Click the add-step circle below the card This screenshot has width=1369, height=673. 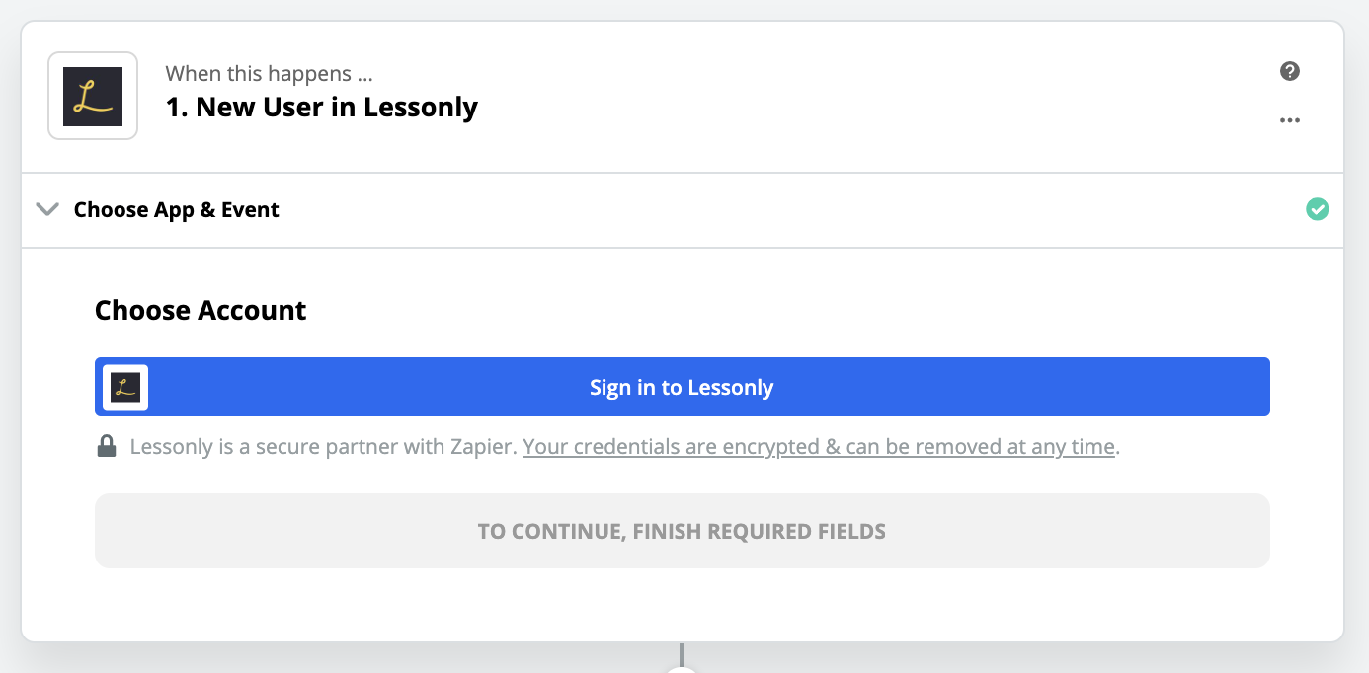(682, 668)
